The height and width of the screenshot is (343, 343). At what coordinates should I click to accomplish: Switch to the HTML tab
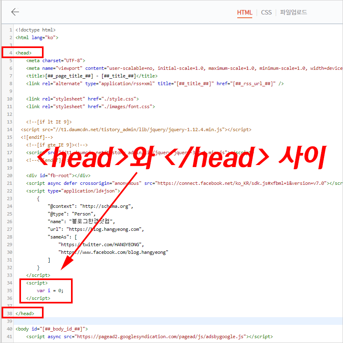pyautogui.click(x=245, y=13)
